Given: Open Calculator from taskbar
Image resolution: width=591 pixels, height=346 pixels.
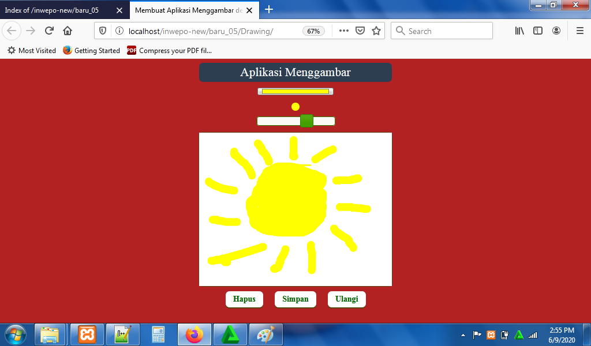Looking at the screenshot, I should (x=158, y=334).
